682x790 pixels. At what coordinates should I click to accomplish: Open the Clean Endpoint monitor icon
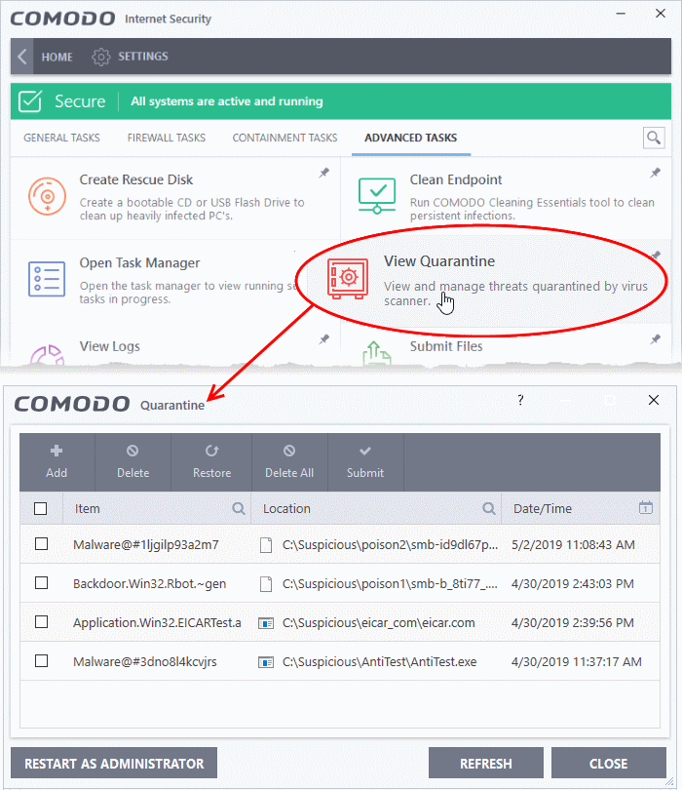click(x=376, y=196)
